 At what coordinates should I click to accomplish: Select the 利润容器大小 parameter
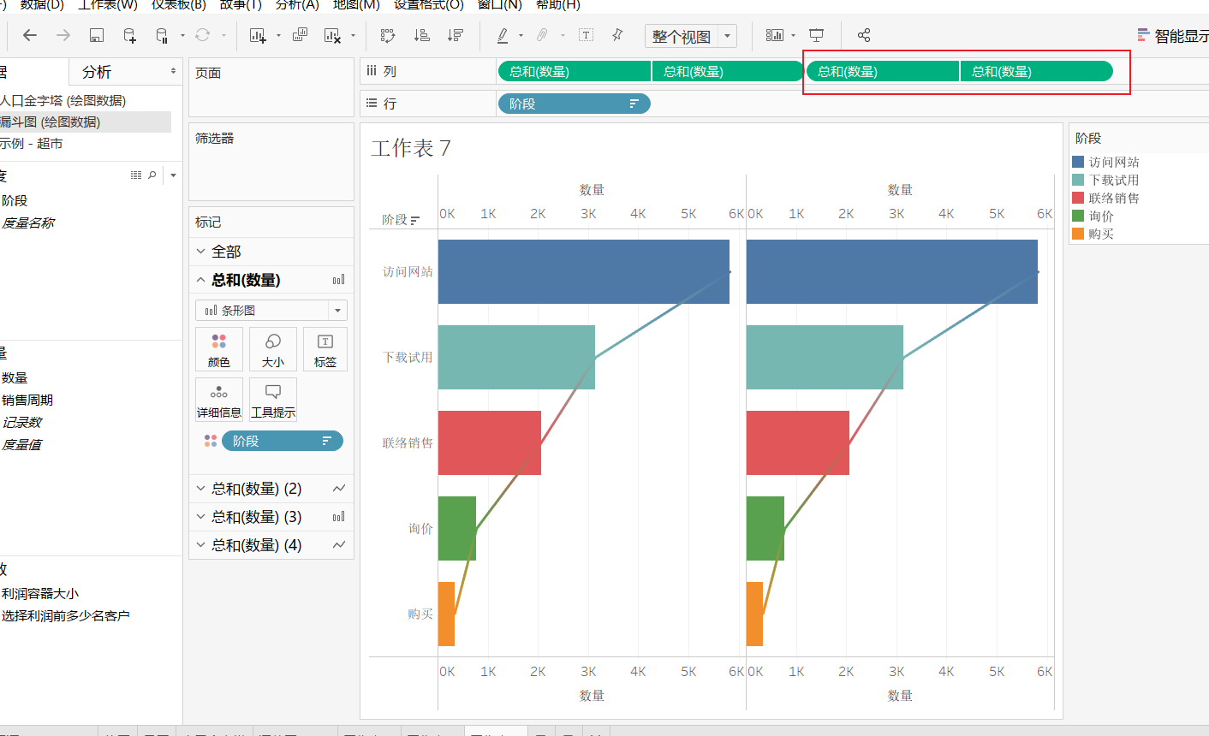click(40, 593)
